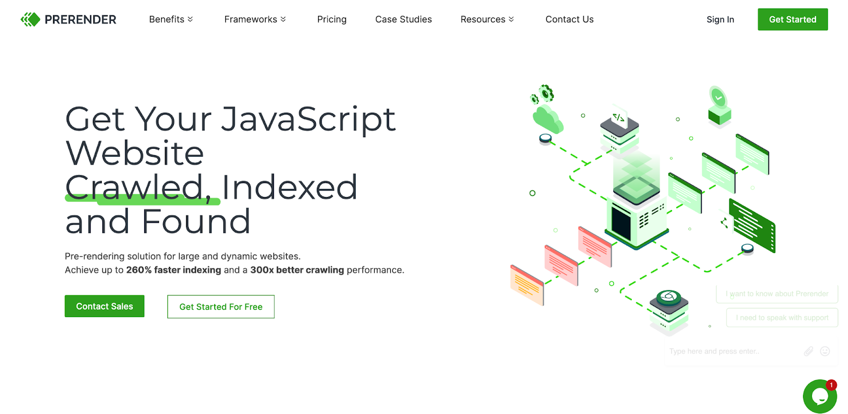This screenshot has height=414, width=848.
Task: Click the orange web page illustration
Action: tap(527, 285)
